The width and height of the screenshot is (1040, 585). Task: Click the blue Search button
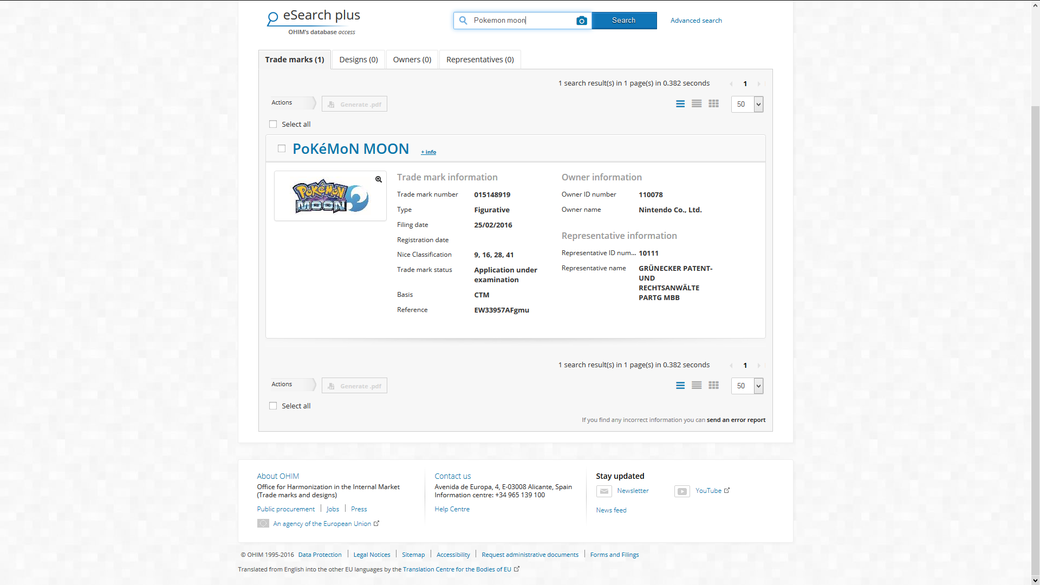point(623,21)
